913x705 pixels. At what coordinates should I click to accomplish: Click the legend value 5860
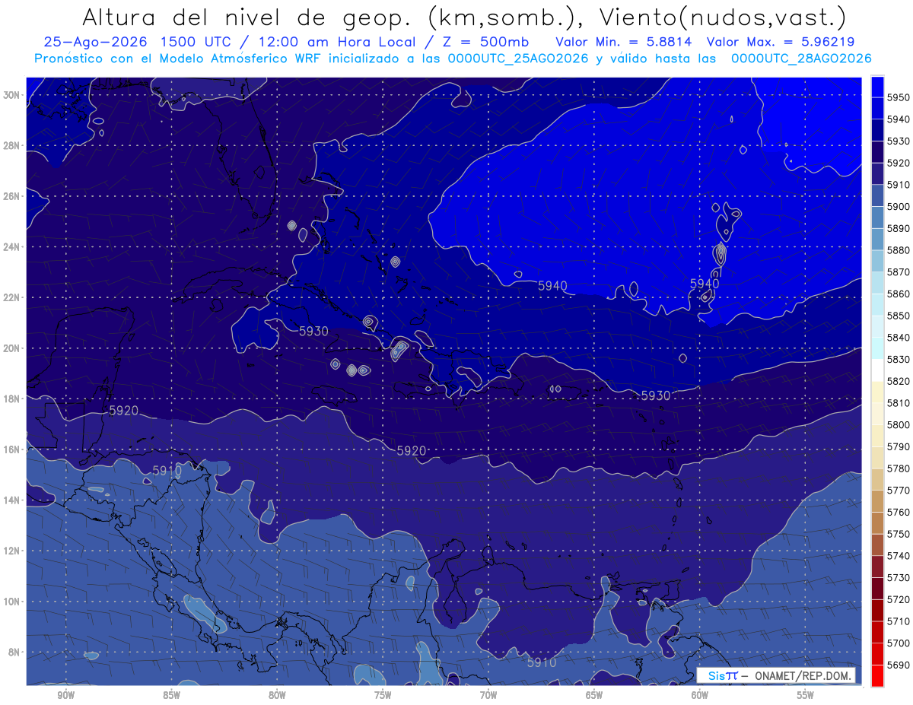tap(898, 294)
